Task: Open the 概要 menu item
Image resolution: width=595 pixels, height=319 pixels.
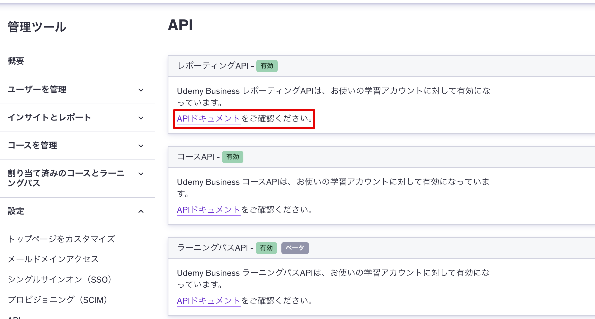Action: [16, 61]
